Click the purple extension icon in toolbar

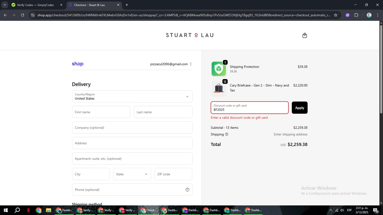click(348, 15)
